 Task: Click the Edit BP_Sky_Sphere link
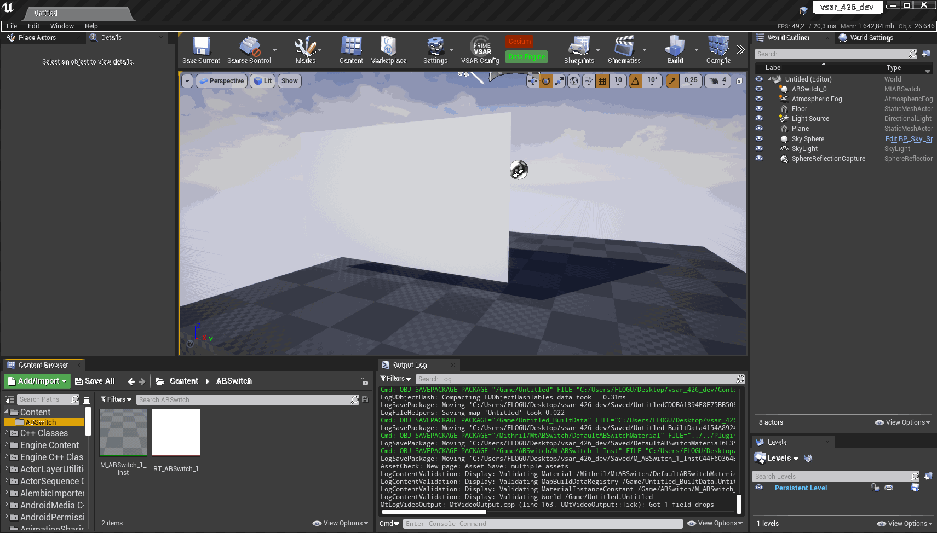(908, 138)
